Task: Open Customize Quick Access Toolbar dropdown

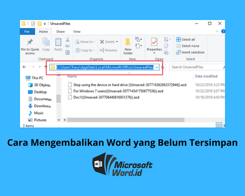Action: pyautogui.click(x=45, y=24)
